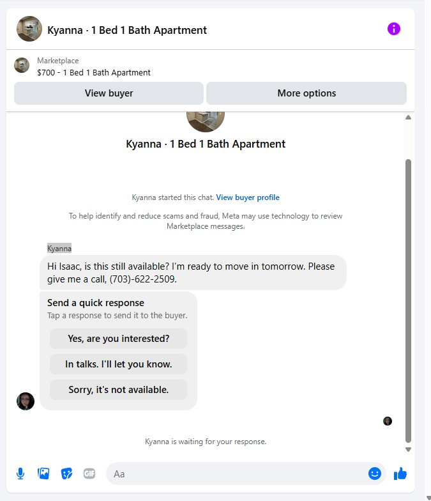Send a thumbs-up like
431x501 pixels.
(400, 474)
